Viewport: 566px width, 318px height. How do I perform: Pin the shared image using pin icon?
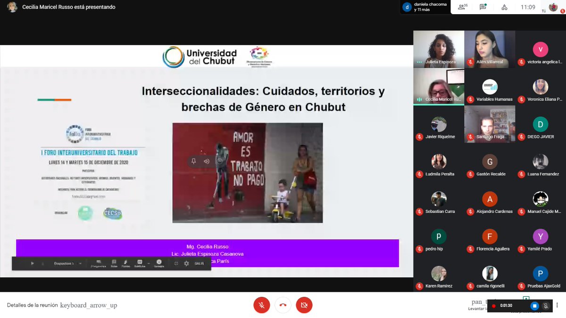193,162
